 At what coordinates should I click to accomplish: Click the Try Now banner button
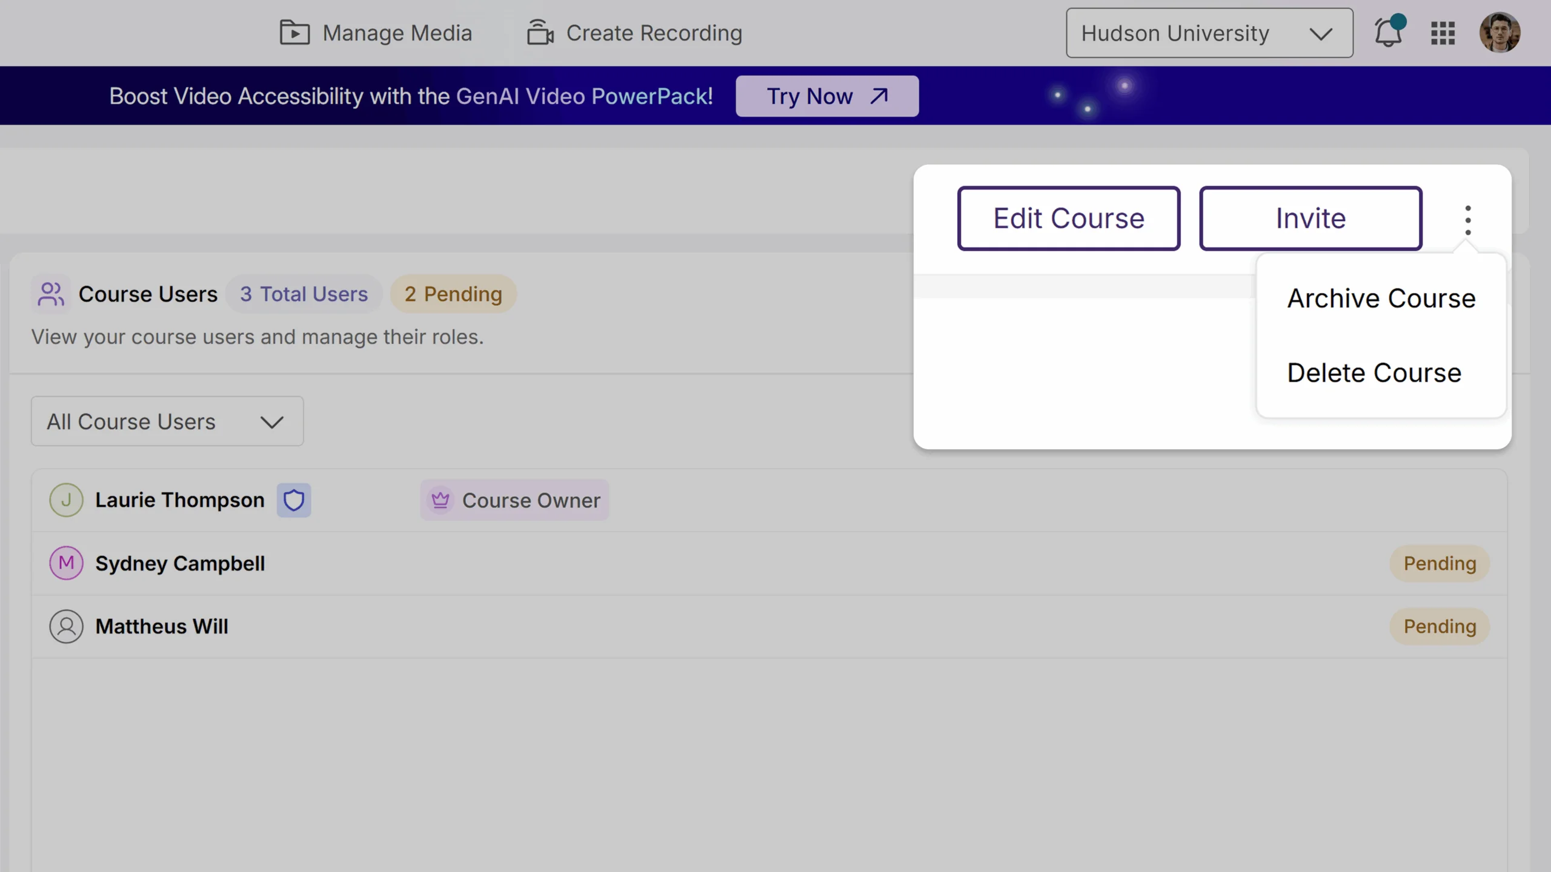tap(826, 96)
